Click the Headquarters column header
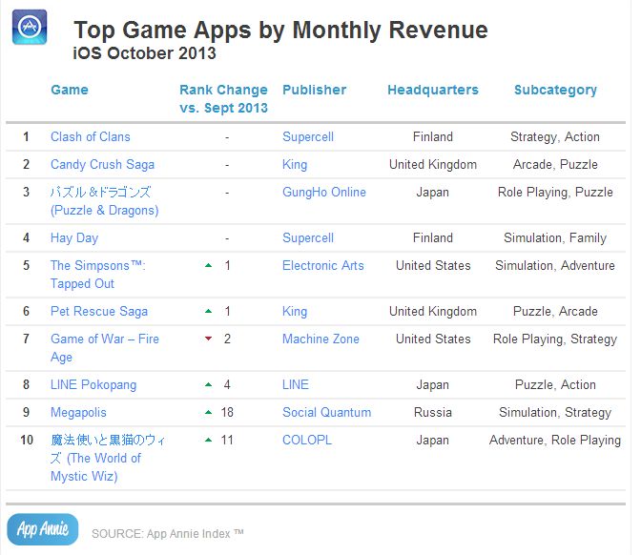This screenshot has width=641, height=555. tap(433, 90)
